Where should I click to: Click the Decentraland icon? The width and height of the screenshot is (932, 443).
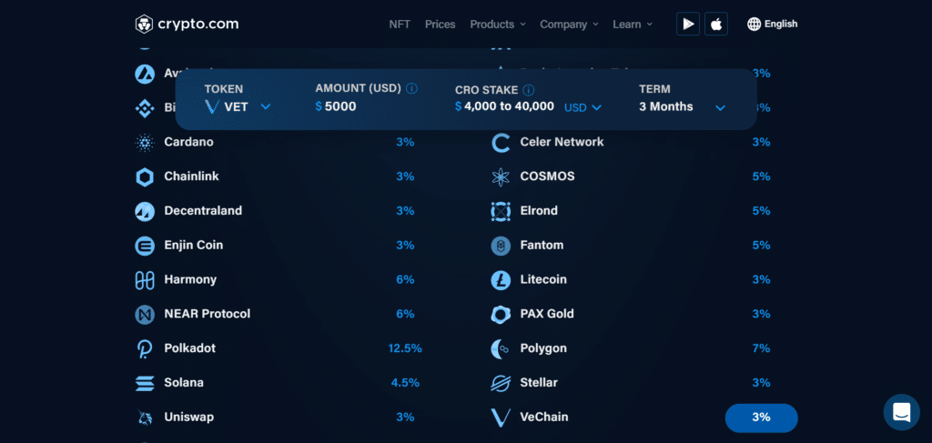pyautogui.click(x=145, y=211)
